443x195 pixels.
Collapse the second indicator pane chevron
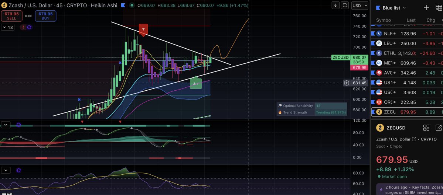pos(6,170)
